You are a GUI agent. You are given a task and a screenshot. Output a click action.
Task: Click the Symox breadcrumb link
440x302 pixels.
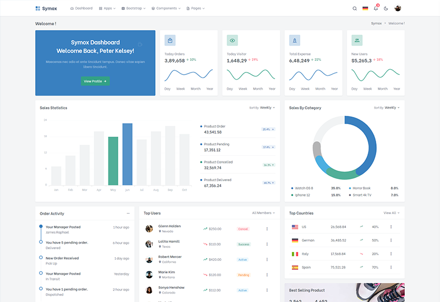click(x=376, y=24)
